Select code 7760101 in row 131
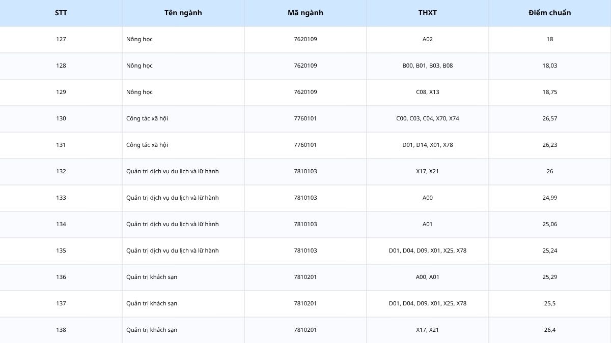Screen dimensions: 611x343 [x=305, y=145]
